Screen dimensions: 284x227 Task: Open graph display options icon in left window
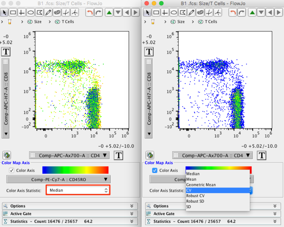[x=7, y=155]
